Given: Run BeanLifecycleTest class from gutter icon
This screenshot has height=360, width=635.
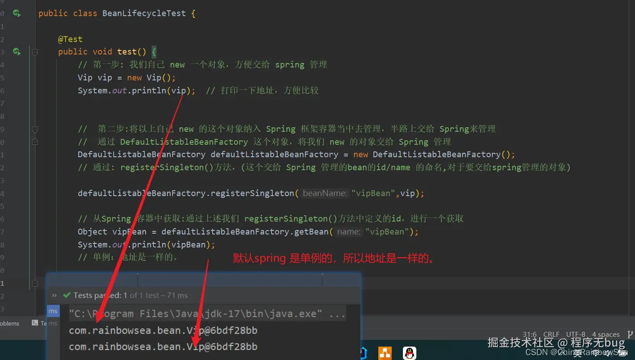Looking at the screenshot, I should [x=17, y=13].
